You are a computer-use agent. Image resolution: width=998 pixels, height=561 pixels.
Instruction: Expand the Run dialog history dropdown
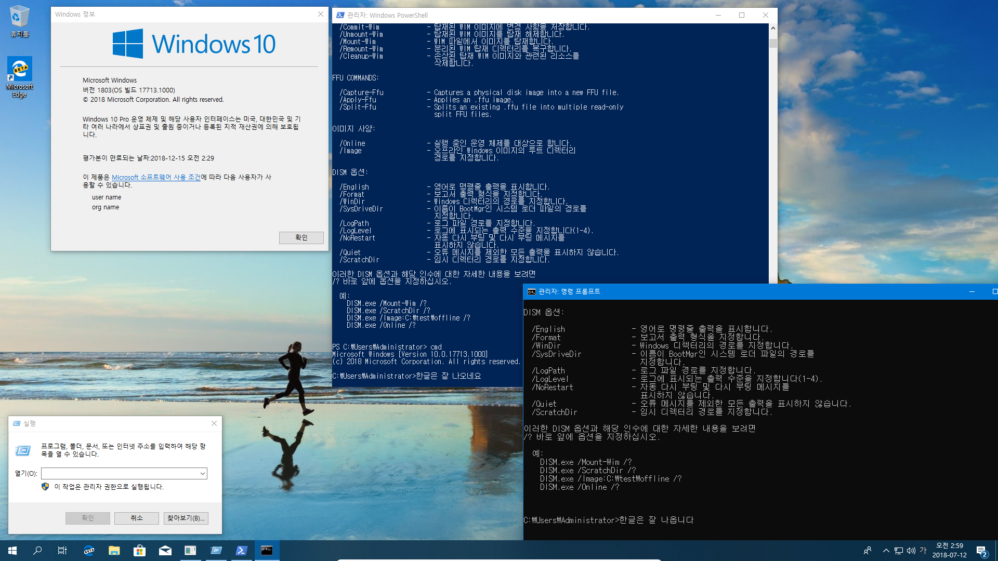202,473
